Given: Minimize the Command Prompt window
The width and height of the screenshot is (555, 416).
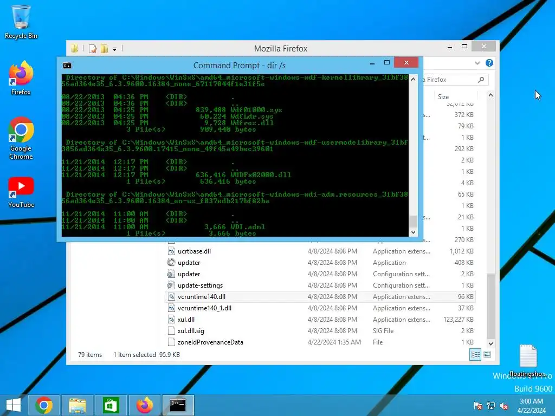Looking at the screenshot, I should coord(372,63).
